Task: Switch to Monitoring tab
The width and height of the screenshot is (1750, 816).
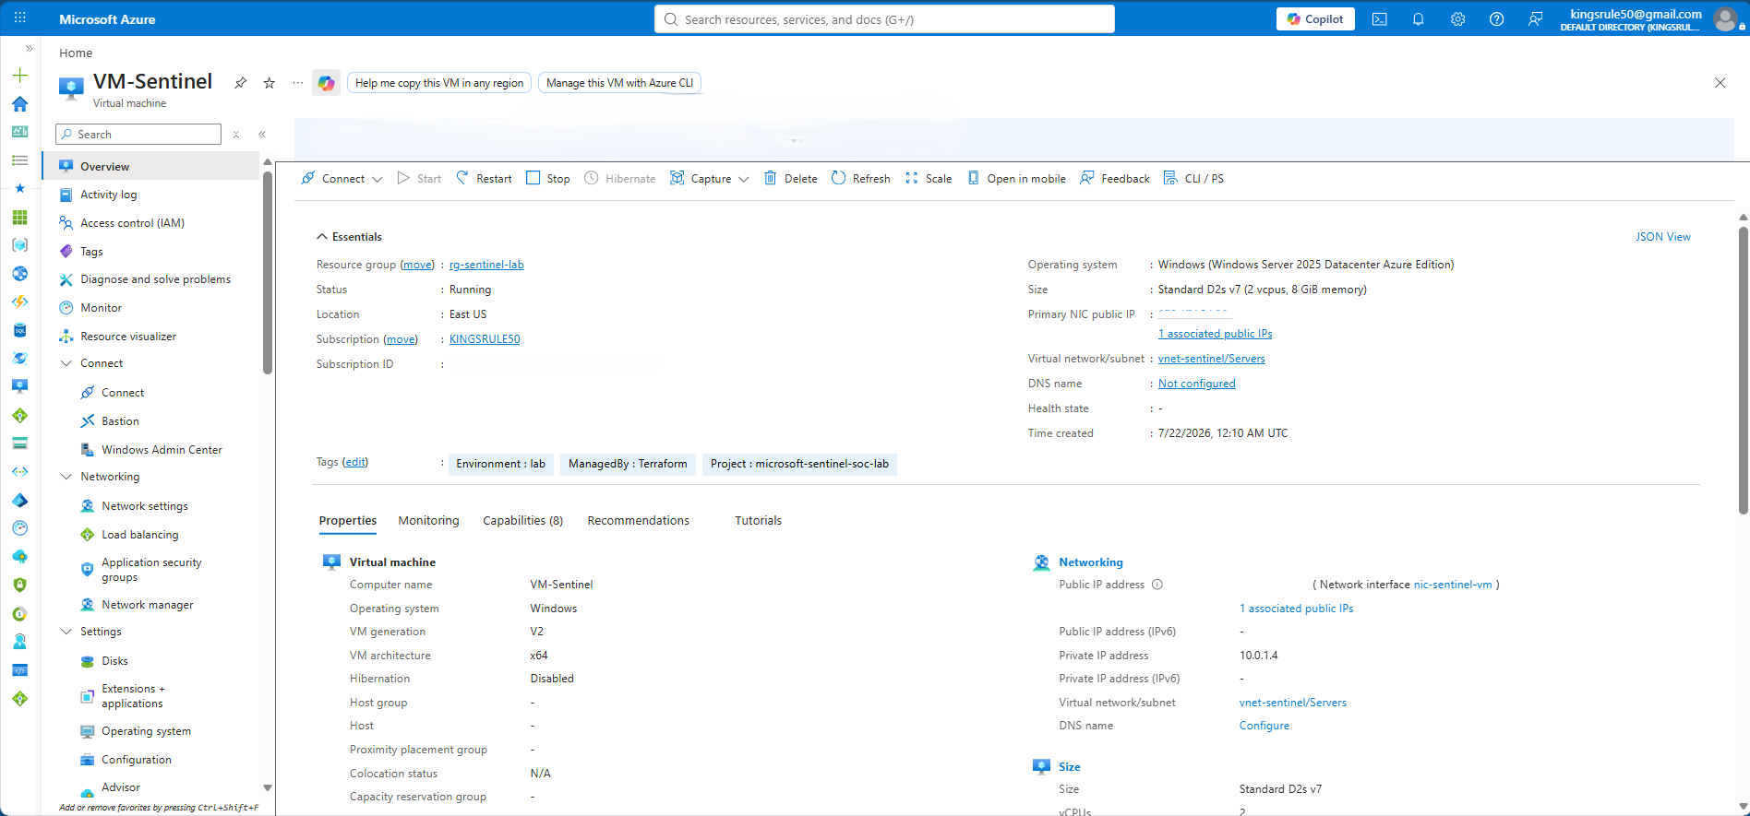Action: coord(428,521)
